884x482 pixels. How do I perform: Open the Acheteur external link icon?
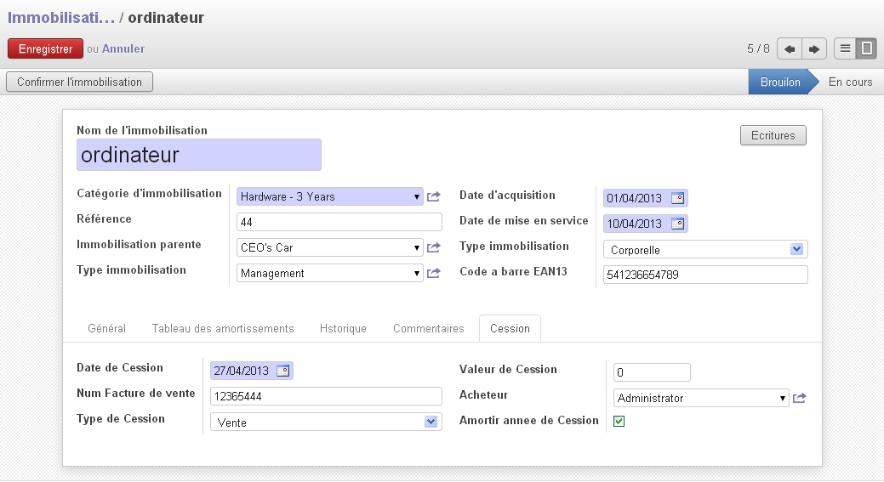tap(799, 398)
